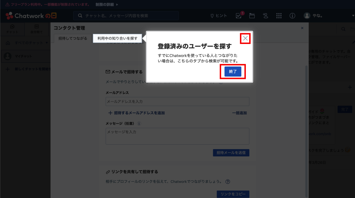Click the 終了 button in the popup

click(x=233, y=71)
